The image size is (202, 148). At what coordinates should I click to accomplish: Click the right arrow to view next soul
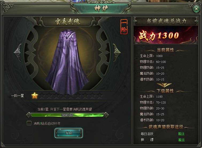point(117,52)
